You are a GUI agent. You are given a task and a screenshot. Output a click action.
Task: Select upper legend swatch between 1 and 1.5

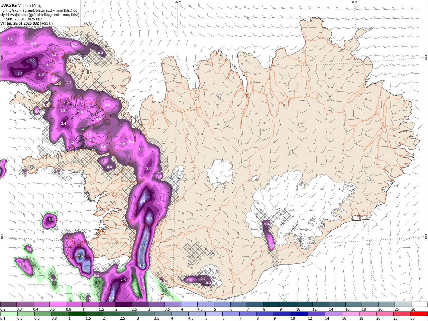tap(90, 305)
